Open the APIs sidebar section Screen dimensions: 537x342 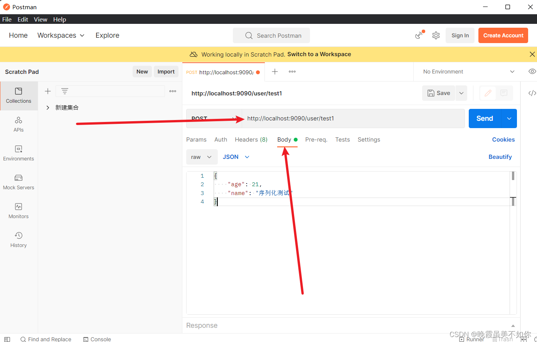click(x=19, y=124)
